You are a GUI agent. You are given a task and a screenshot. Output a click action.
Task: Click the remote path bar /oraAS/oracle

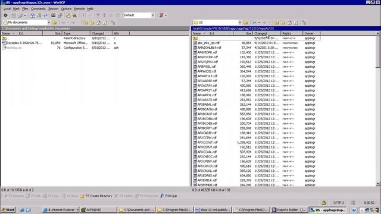pyautogui.click(x=286, y=29)
